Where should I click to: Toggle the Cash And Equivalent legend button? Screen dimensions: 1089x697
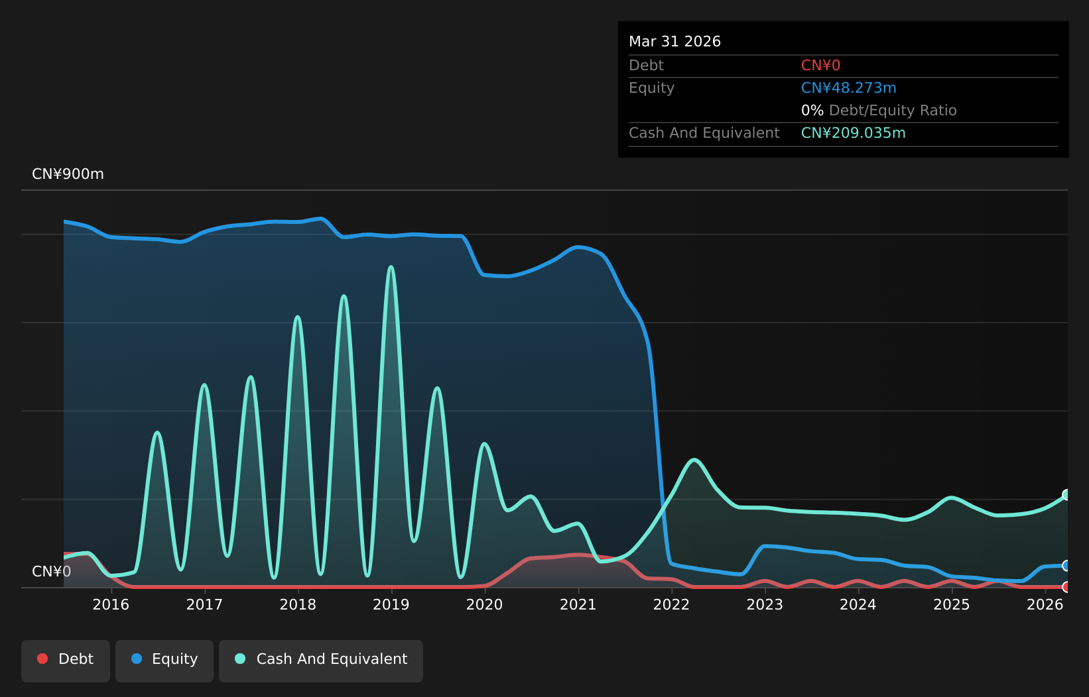point(321,661)
